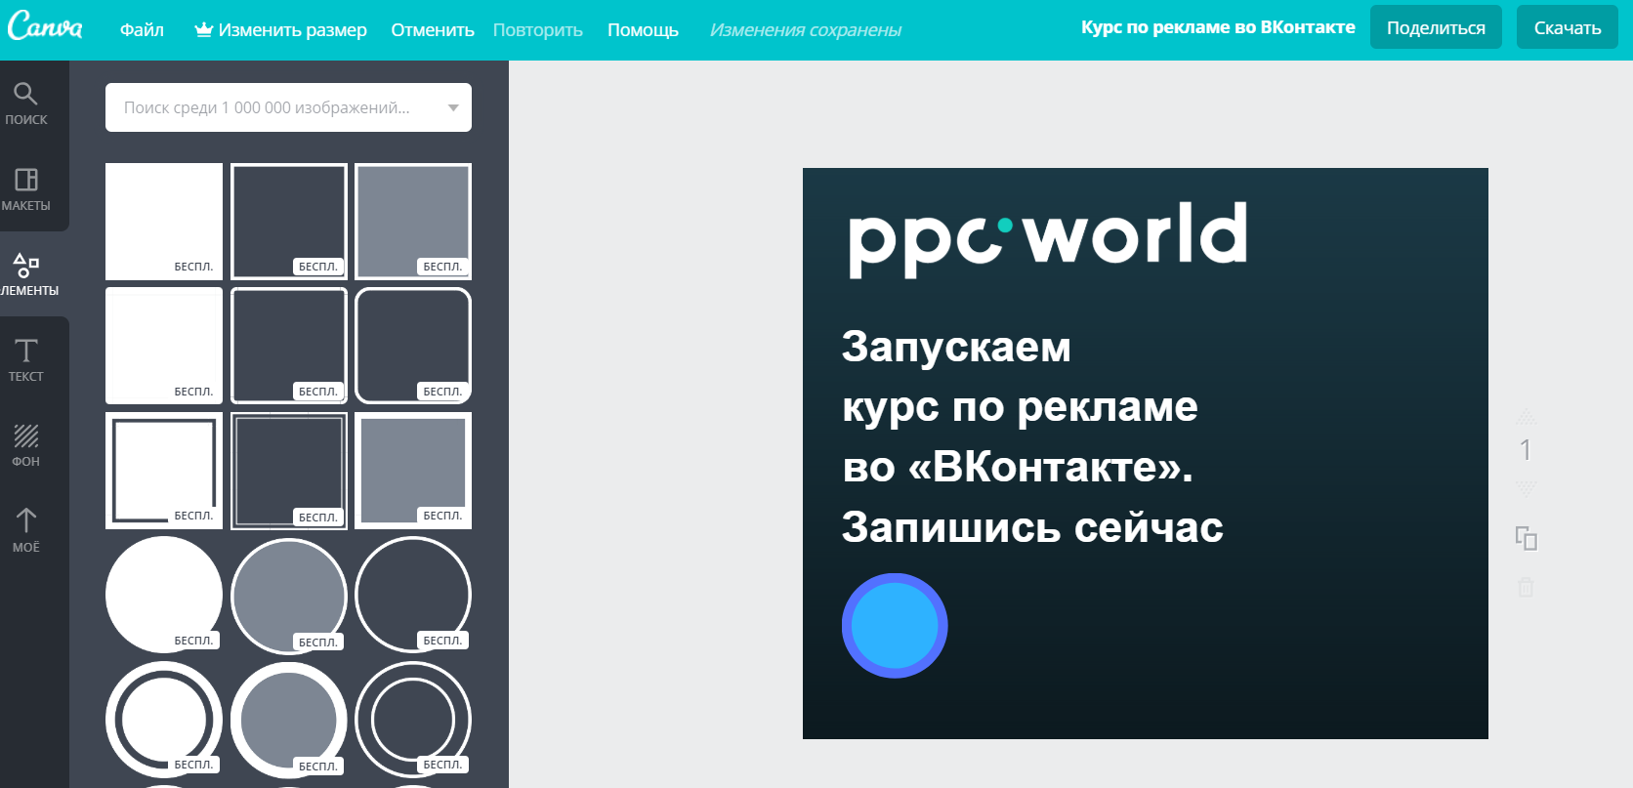Duplicate the page with copy icon

(1526, 538)
